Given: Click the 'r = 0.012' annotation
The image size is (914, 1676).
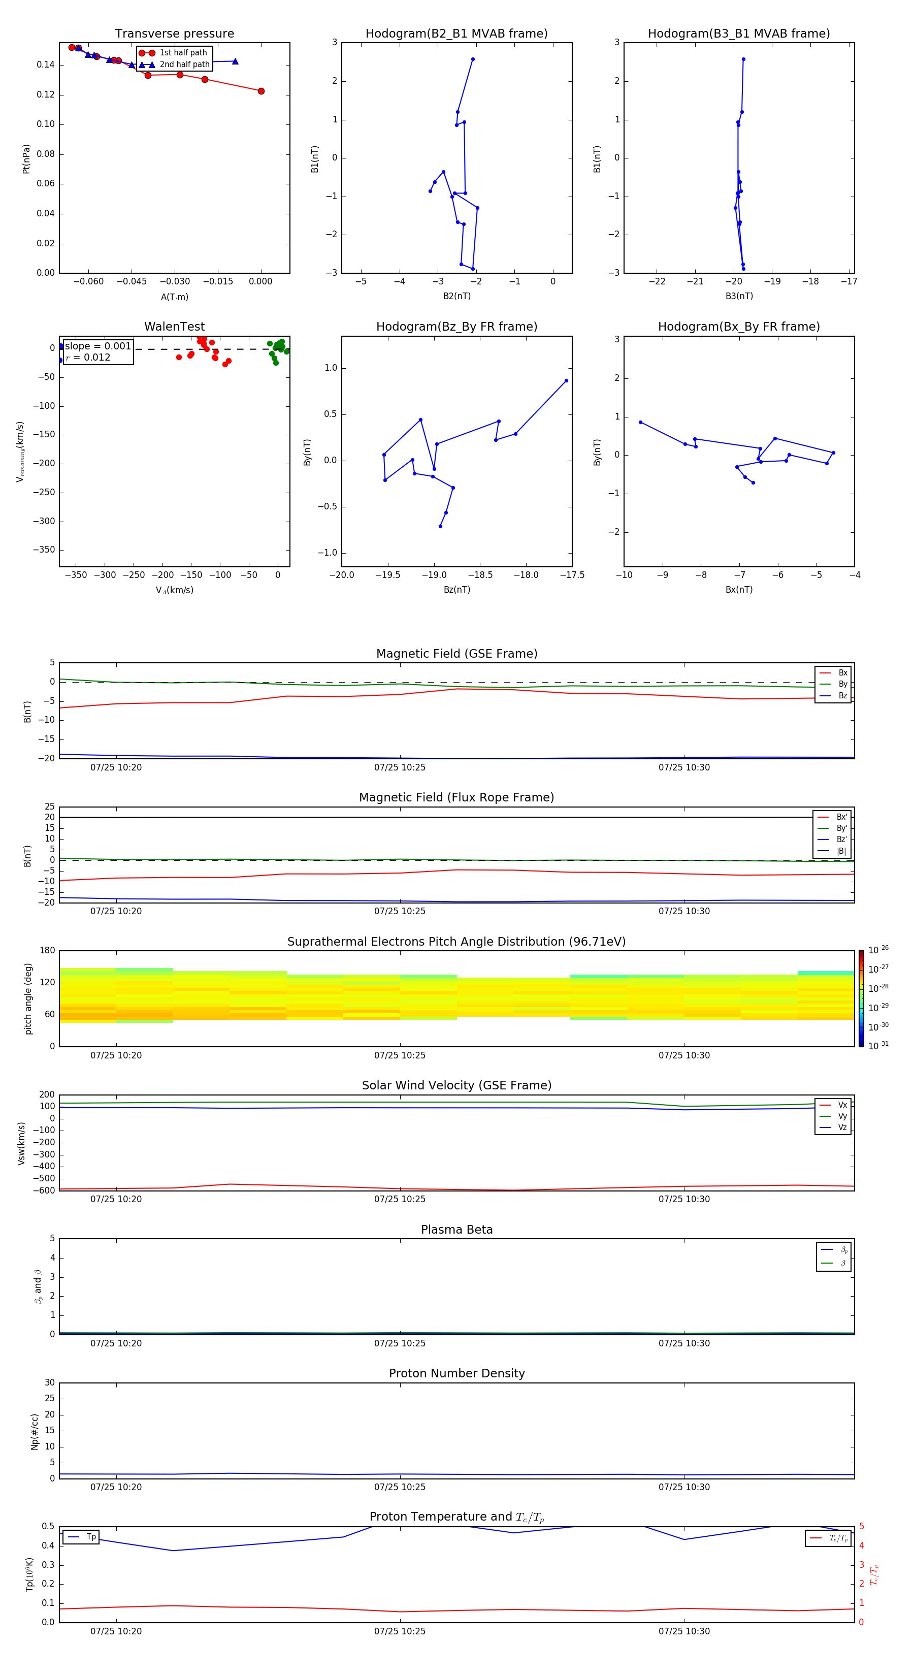Looking at the screenshot, I should click(x=88, y=357).
